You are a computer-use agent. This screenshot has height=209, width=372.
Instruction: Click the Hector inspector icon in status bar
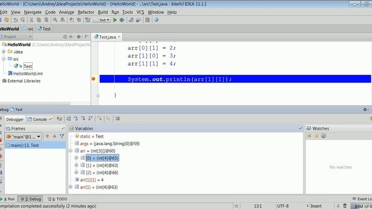(345, 206)
